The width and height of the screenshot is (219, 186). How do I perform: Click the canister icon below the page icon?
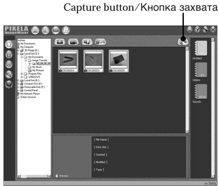9,54
